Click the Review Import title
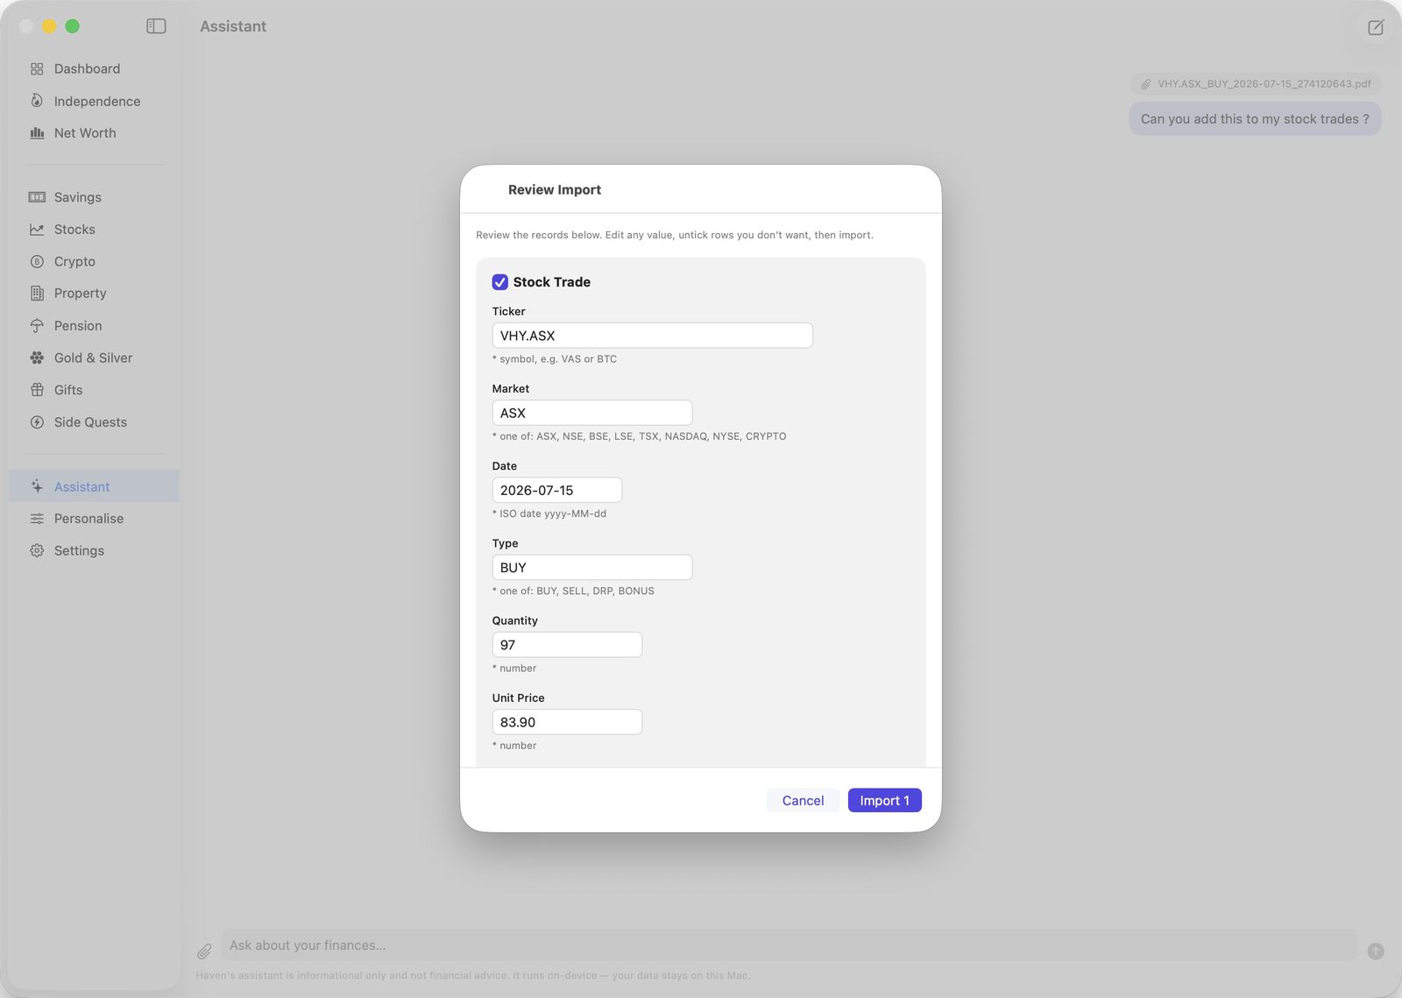Viewport: 1402px width, 998px height. (x=555, y=189)
